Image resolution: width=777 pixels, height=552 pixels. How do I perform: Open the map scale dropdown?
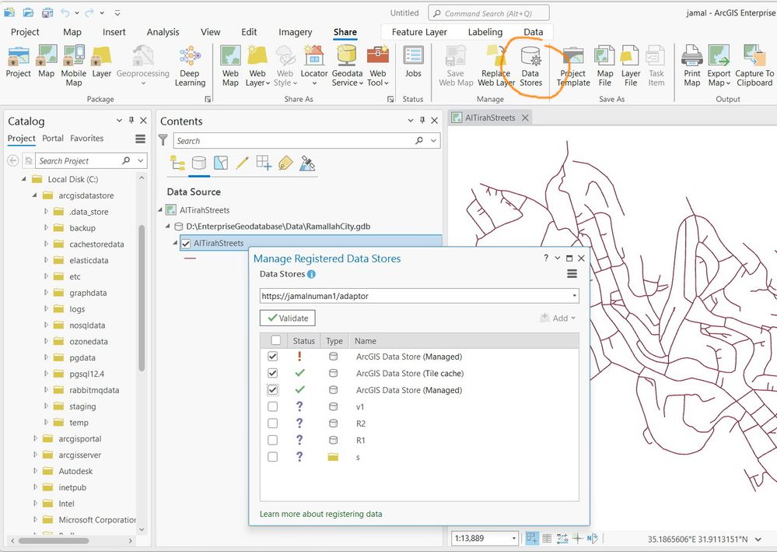pyautogui.click(x=513, y=539)
